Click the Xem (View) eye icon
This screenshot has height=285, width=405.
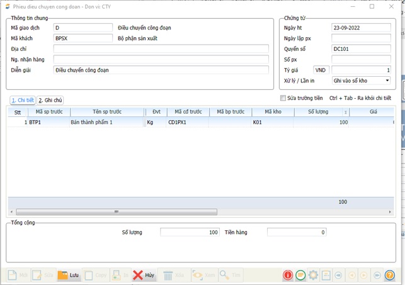click(203, 275)
